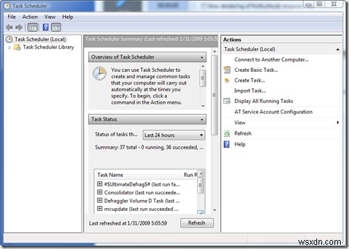Open the Last 24 hours dropdown
This screenshot has height=249, width=349.
click(x=174, y=135)
